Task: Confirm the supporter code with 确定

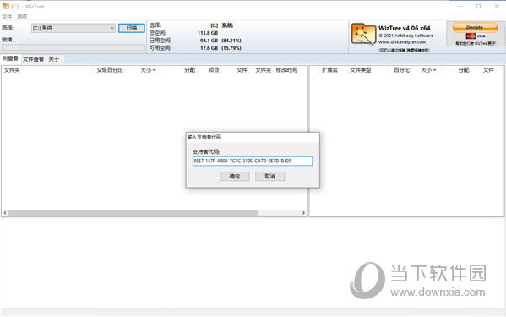Action: click(235, 176)
